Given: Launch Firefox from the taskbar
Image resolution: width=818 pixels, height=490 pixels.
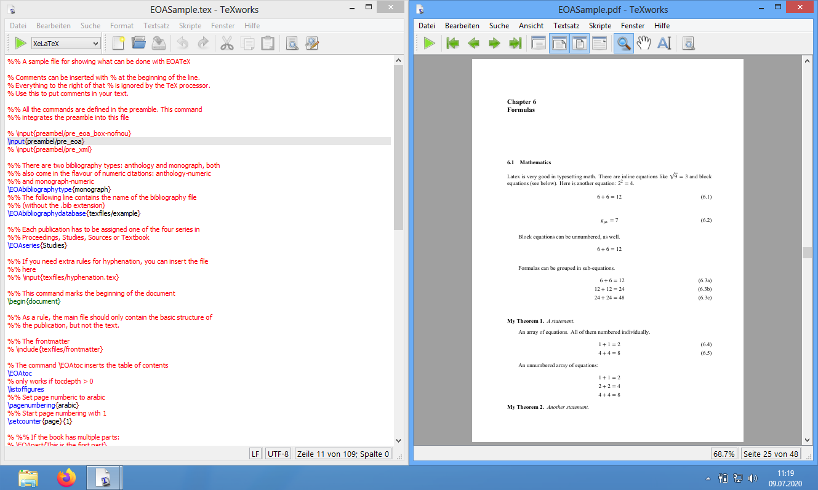Looking at the screenshot, I should pyautogui.click(x=66, y=478).
